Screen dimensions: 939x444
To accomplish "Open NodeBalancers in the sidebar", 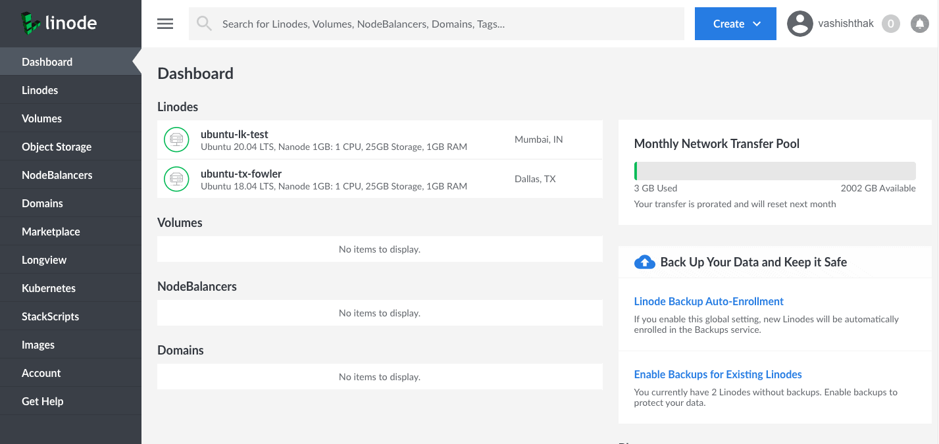I will (x=70, y=175).
